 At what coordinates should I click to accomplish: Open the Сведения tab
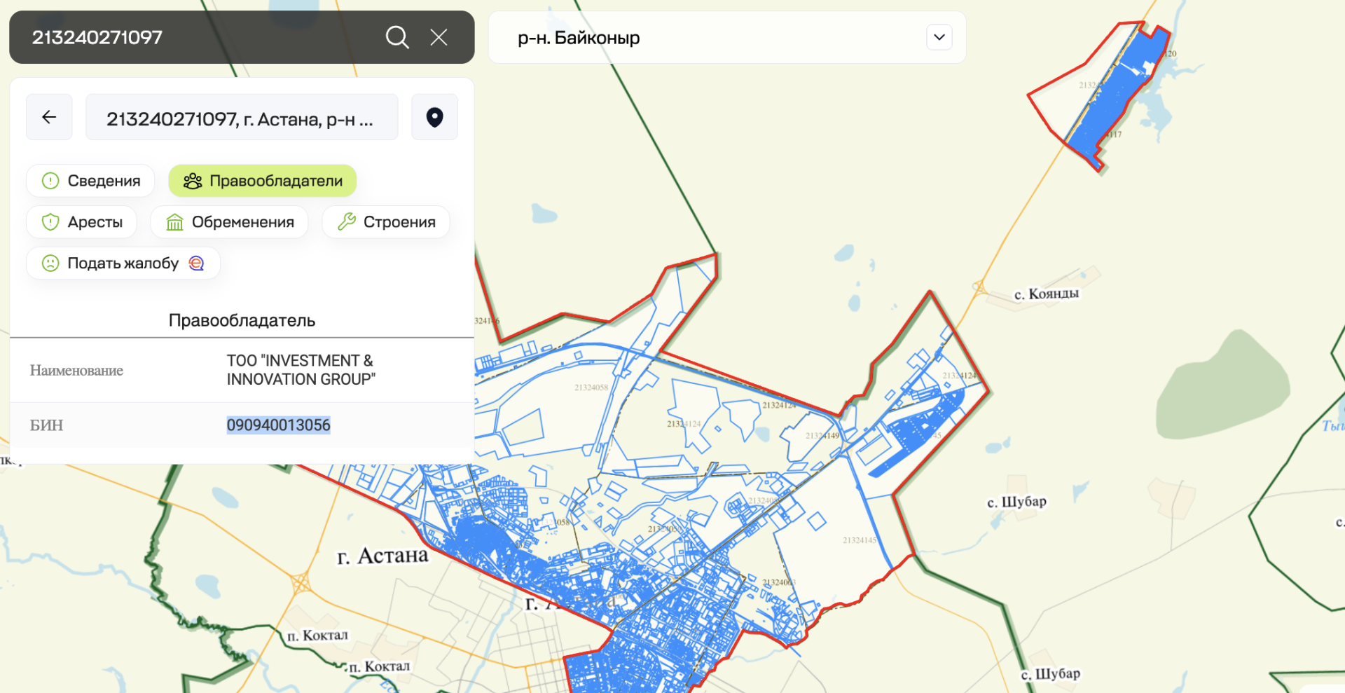pos(90,181)
